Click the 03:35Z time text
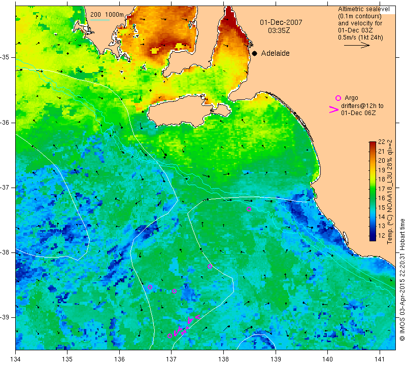 [x=279, y=30]
